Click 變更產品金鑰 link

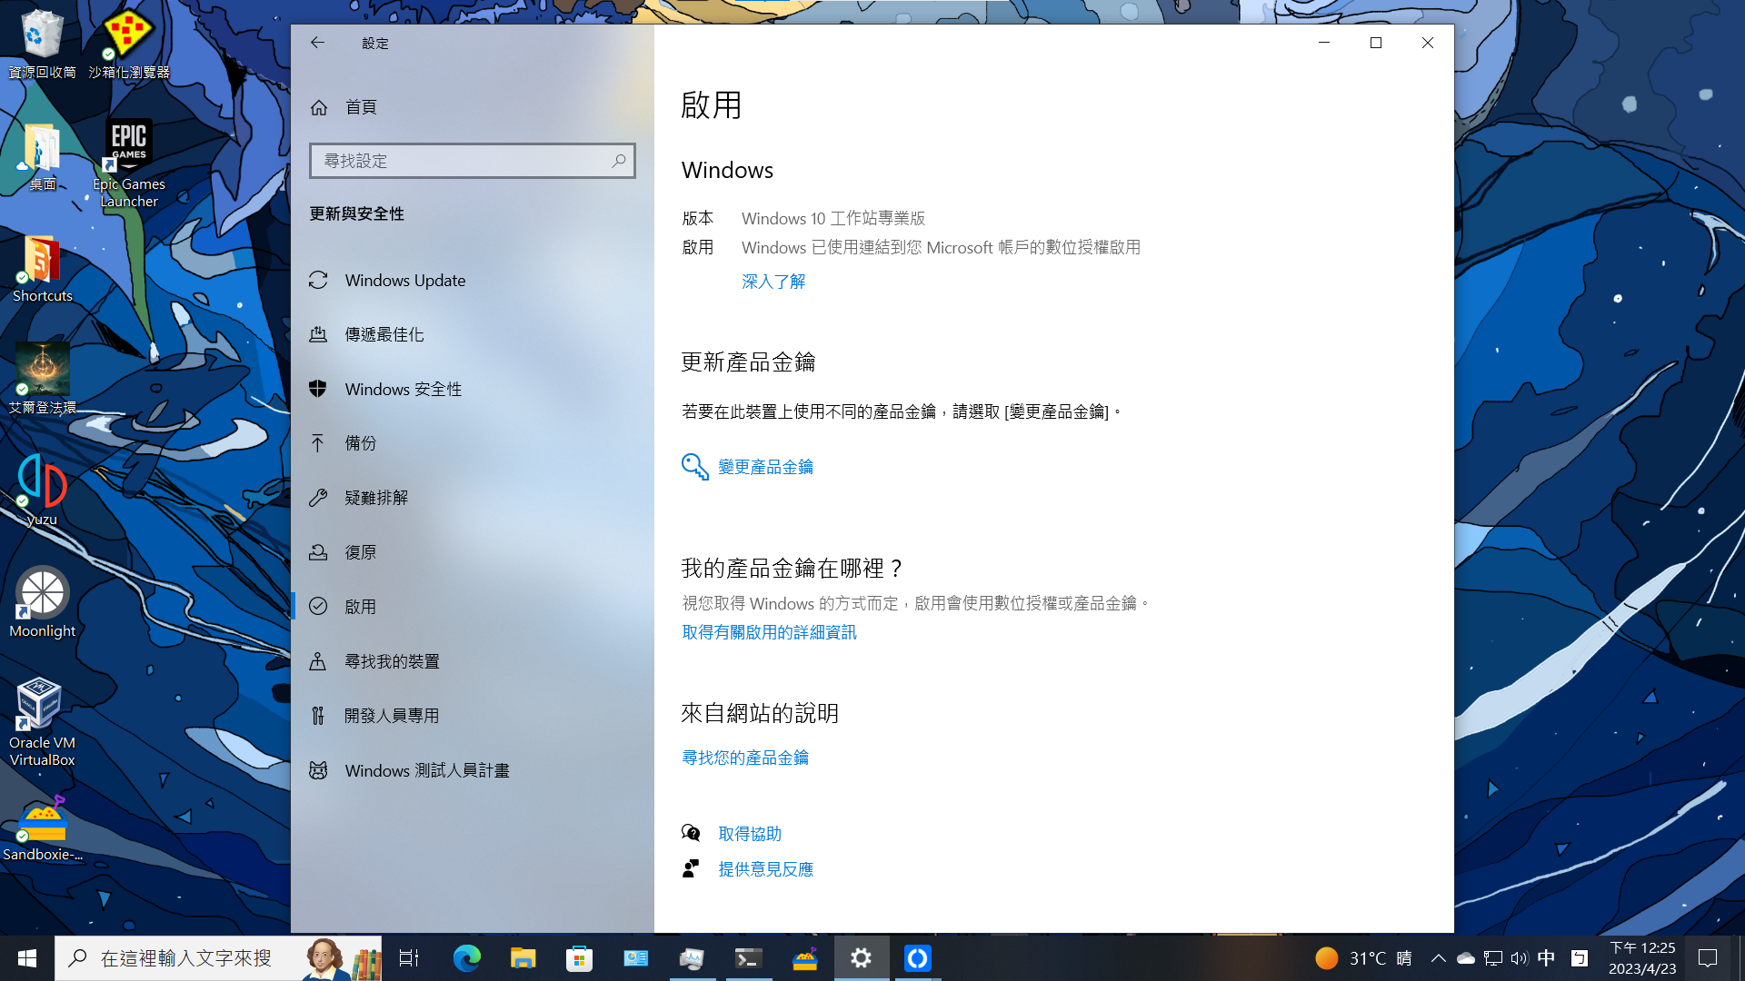click(765, 467)
